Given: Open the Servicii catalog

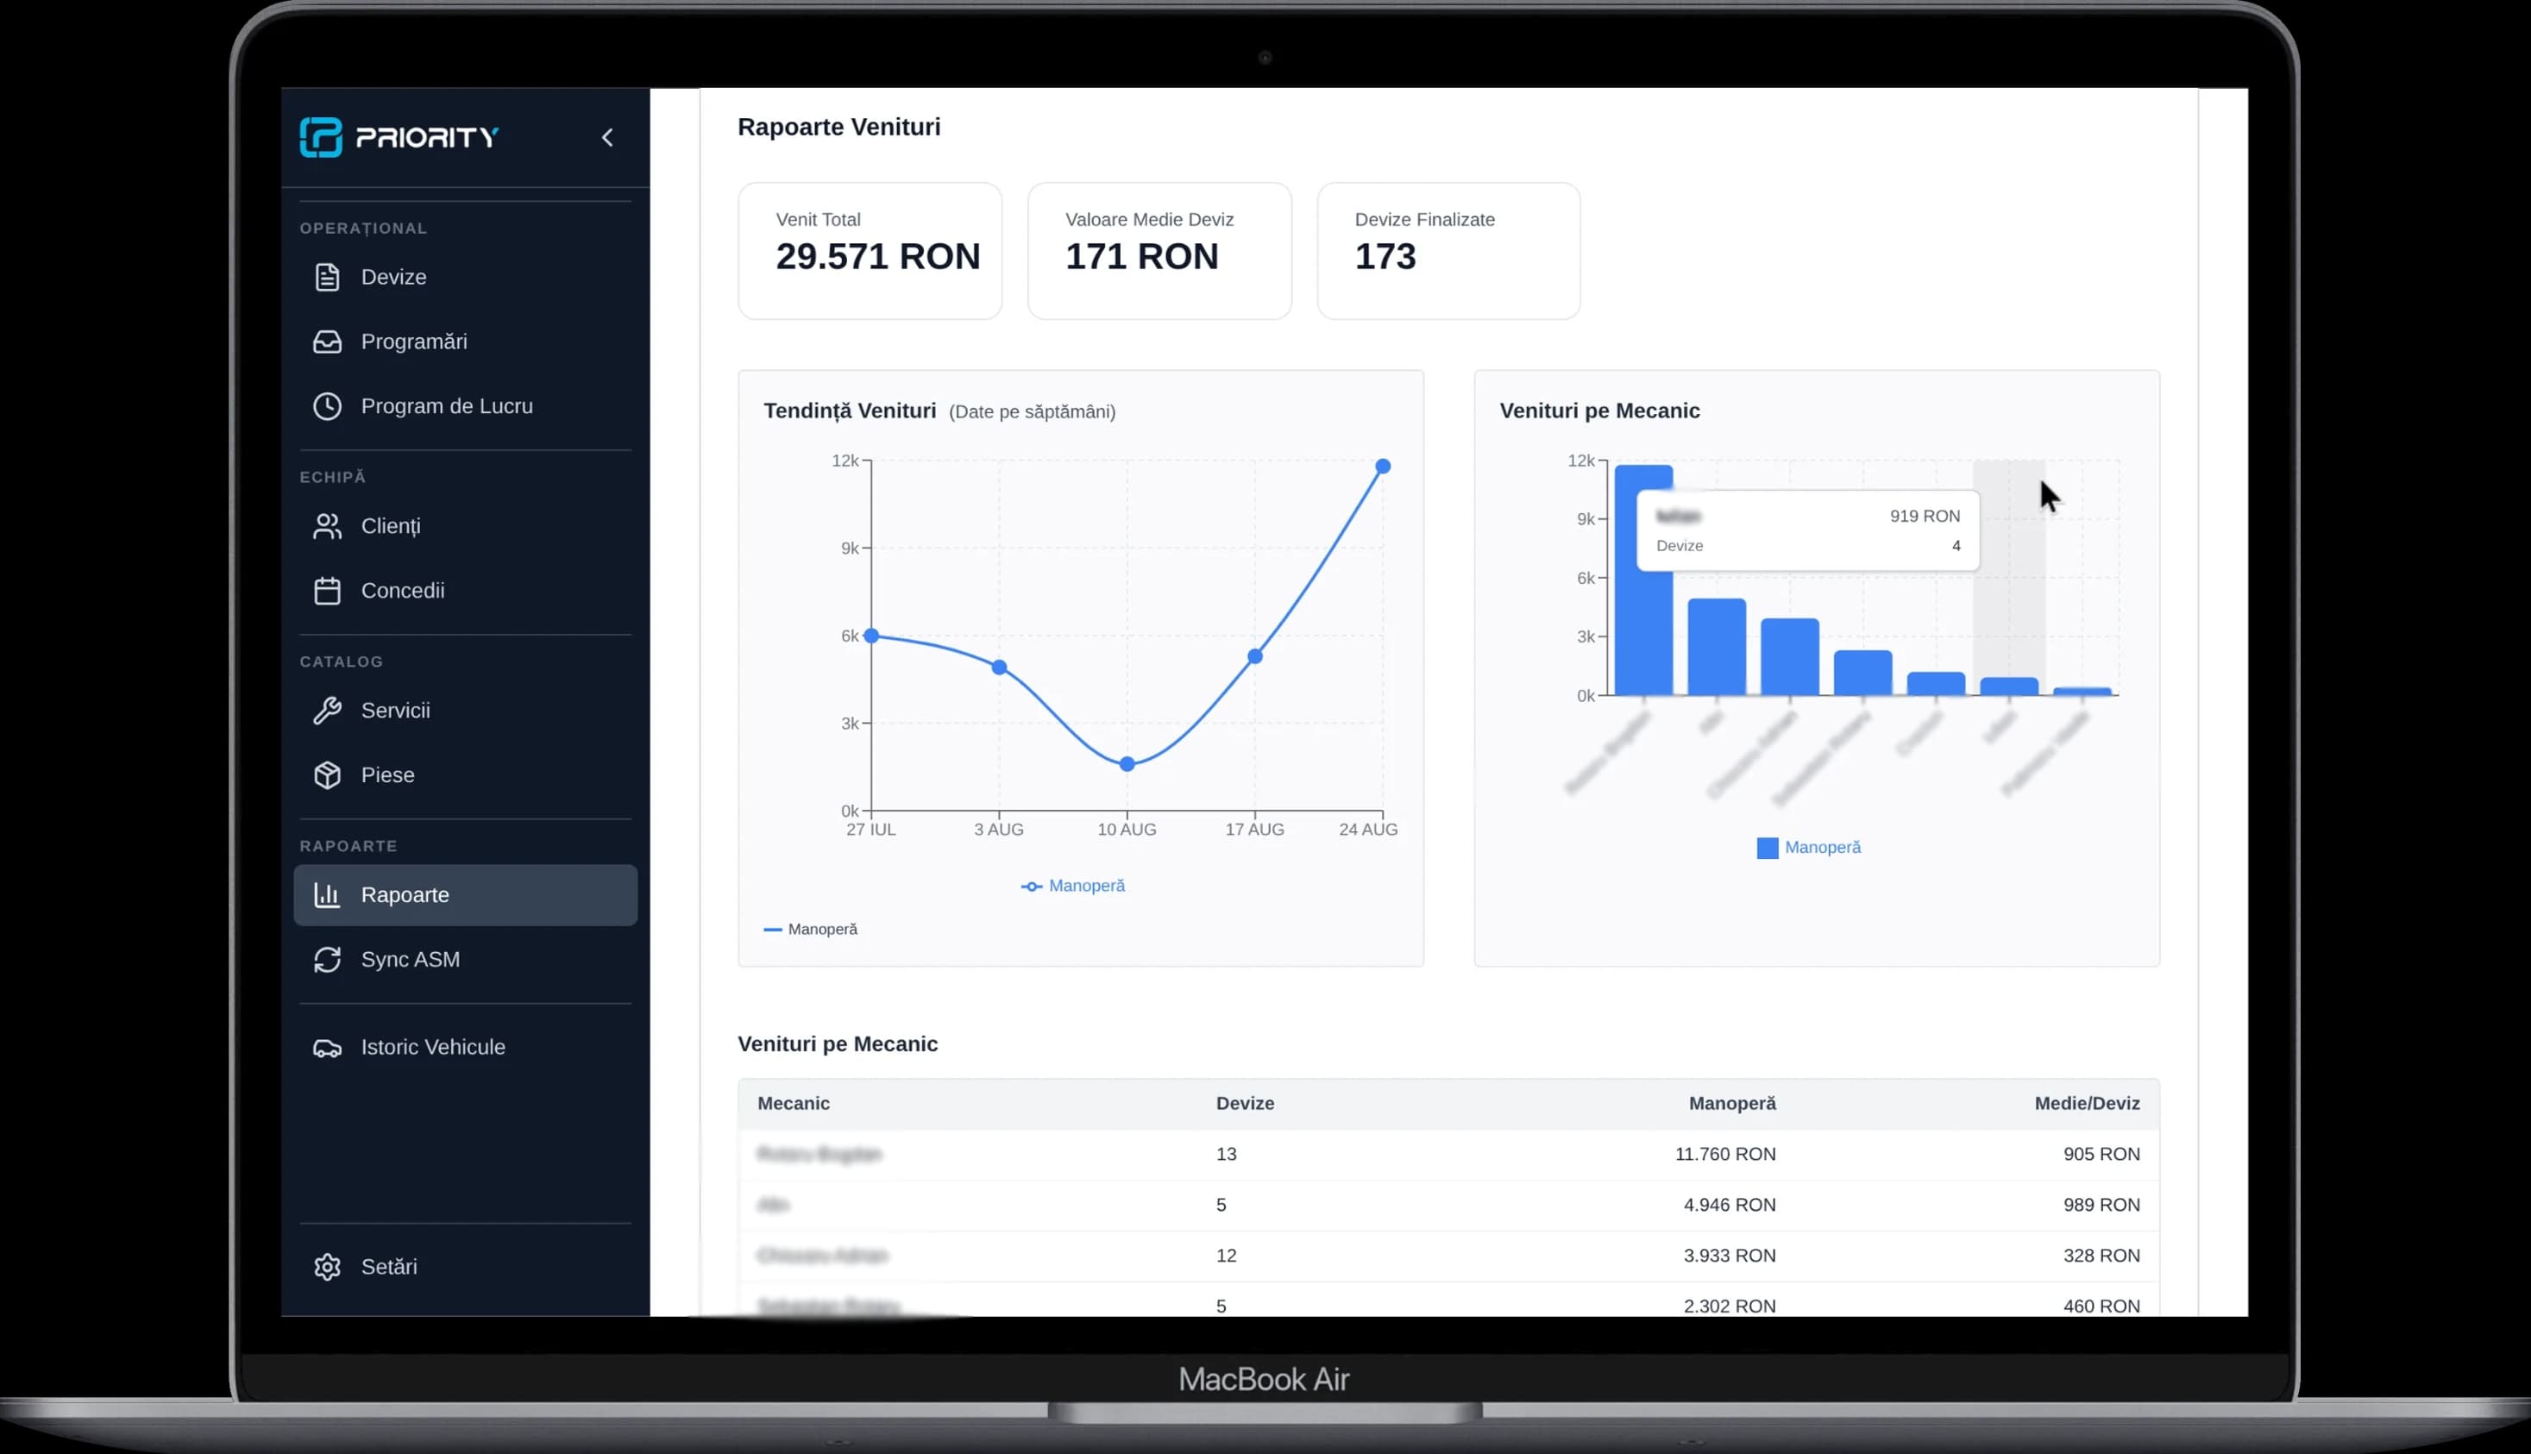Looking at the screenshot, I should point(466,710).
